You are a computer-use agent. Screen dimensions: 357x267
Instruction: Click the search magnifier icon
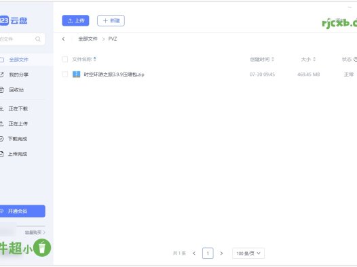coord(38,39)
